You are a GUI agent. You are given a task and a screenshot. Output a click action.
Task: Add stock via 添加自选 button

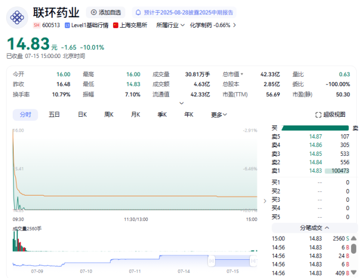[105, 12]
